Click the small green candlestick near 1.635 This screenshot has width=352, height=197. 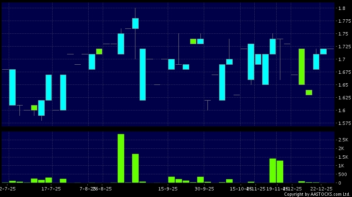pyautogui.click(x=309, y=92)
